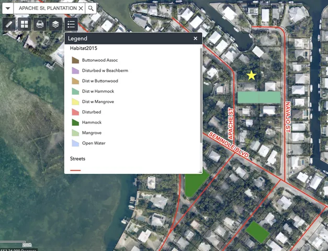The image size is (328, 251).
Task: Select the Dist w Mangrove legend entry
Action: click(98, 101)
